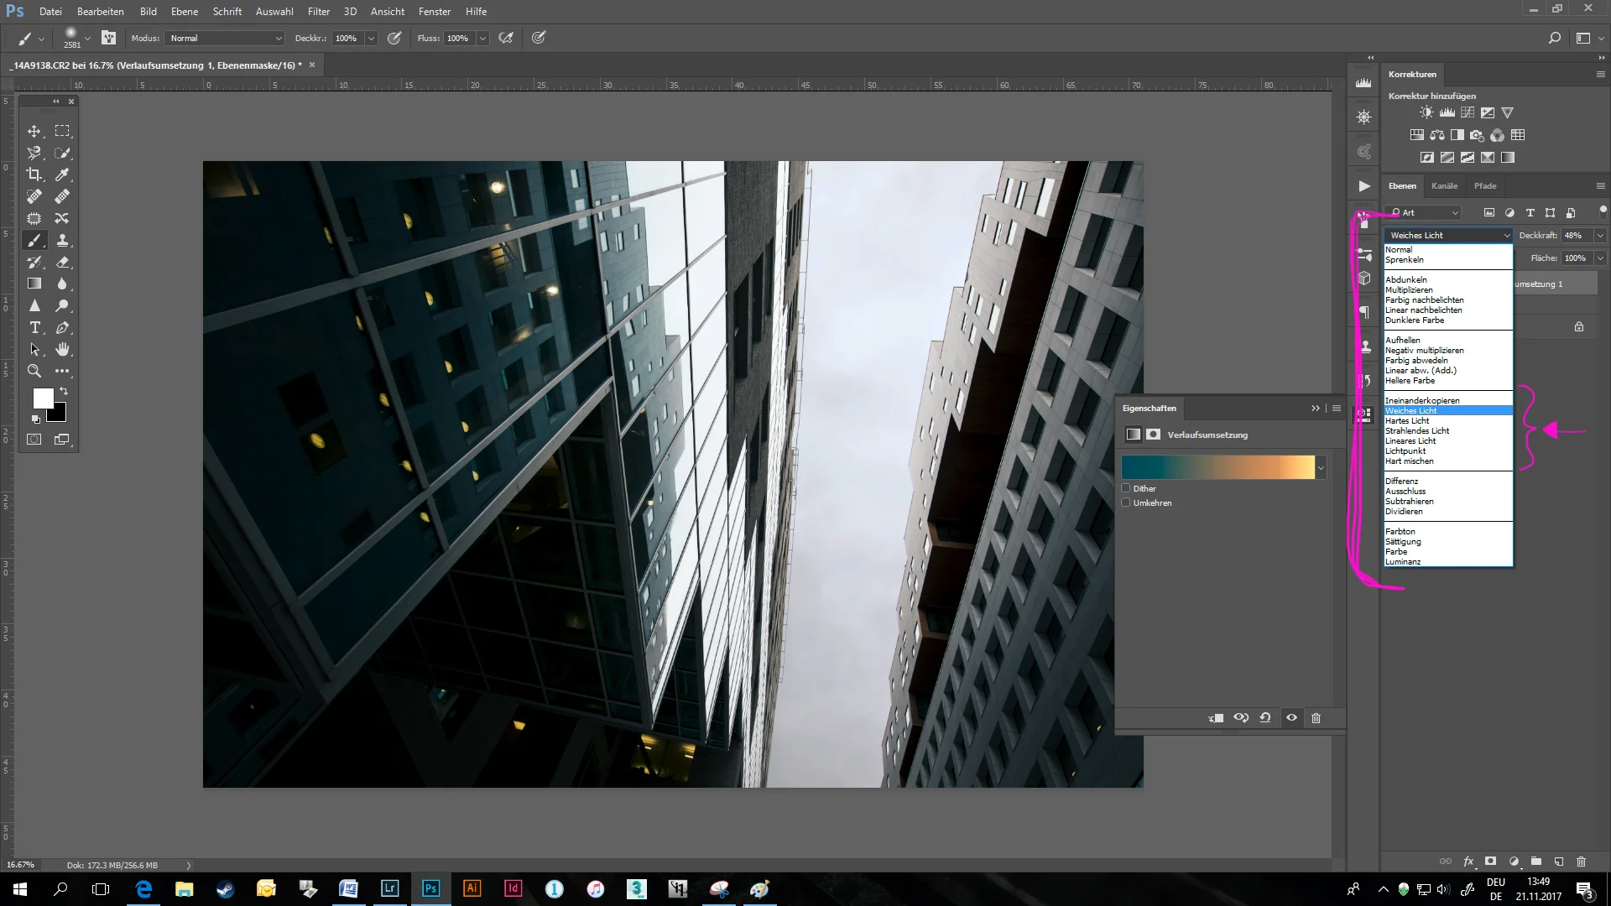Click the white foreground color swatch

[42, 398]
